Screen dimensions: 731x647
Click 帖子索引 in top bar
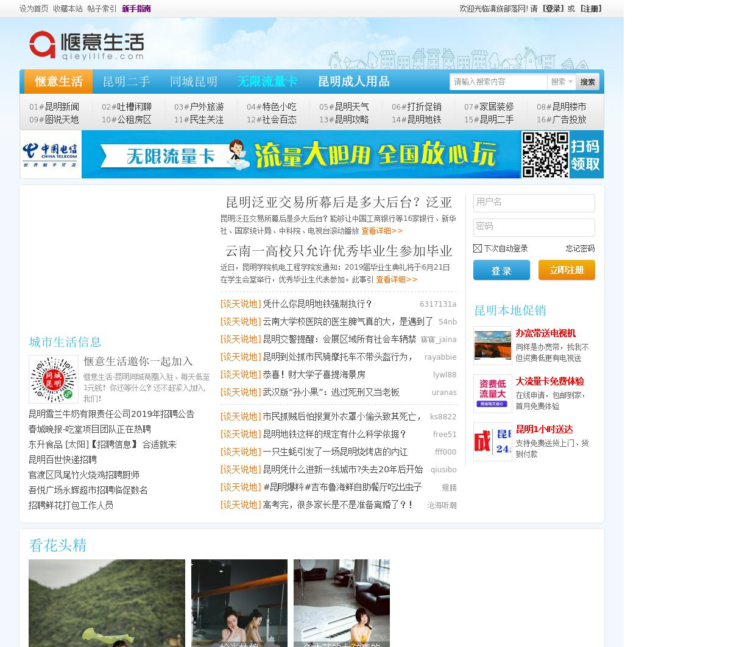click(102, 9)
